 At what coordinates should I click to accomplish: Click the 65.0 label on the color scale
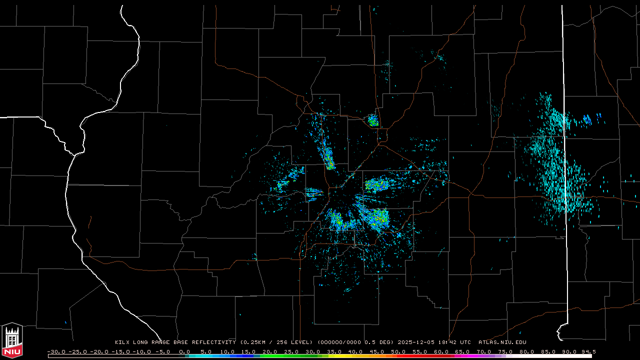pyautogui.click(x=462, y=351)
